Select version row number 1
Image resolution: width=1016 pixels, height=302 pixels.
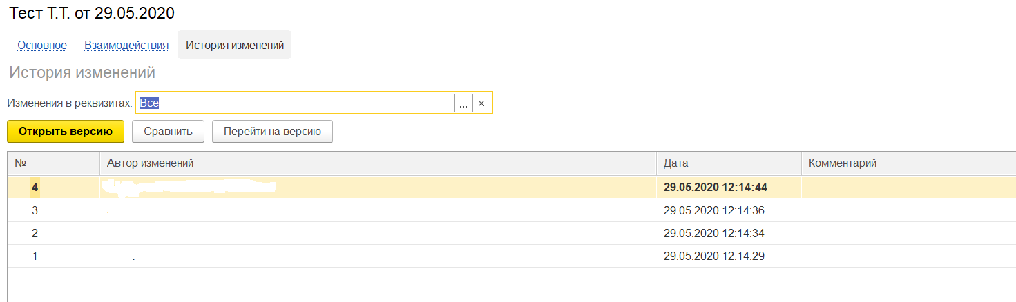pyautogui.click(x=35, y=256)
